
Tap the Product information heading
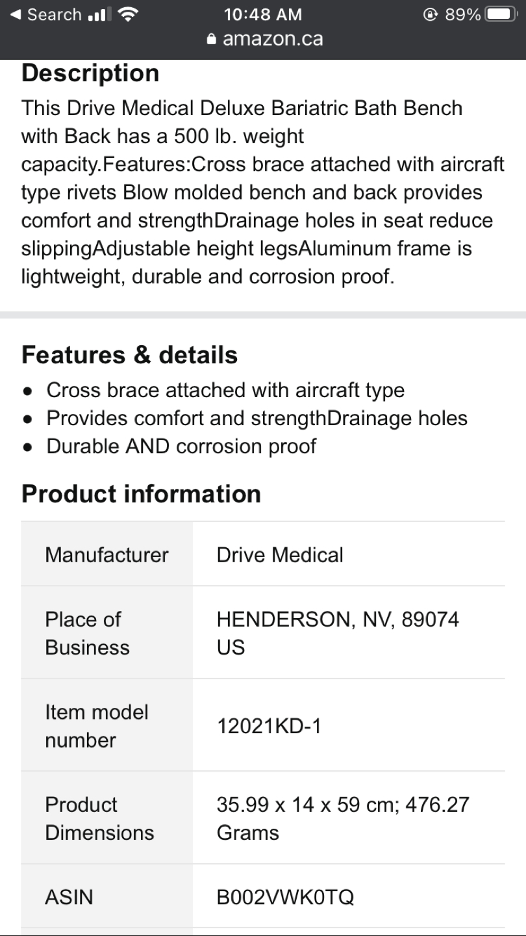click(x=141, y=494)
